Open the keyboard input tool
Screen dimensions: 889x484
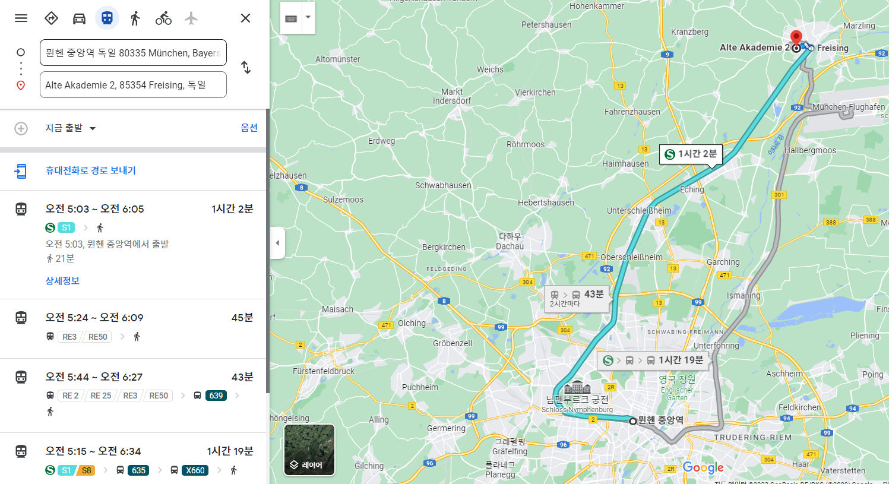coord(291,18)
